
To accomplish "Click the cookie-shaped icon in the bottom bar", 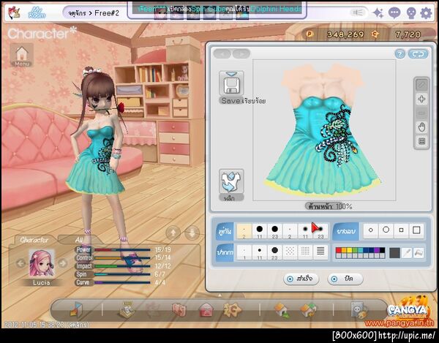I will pos(233,309).
